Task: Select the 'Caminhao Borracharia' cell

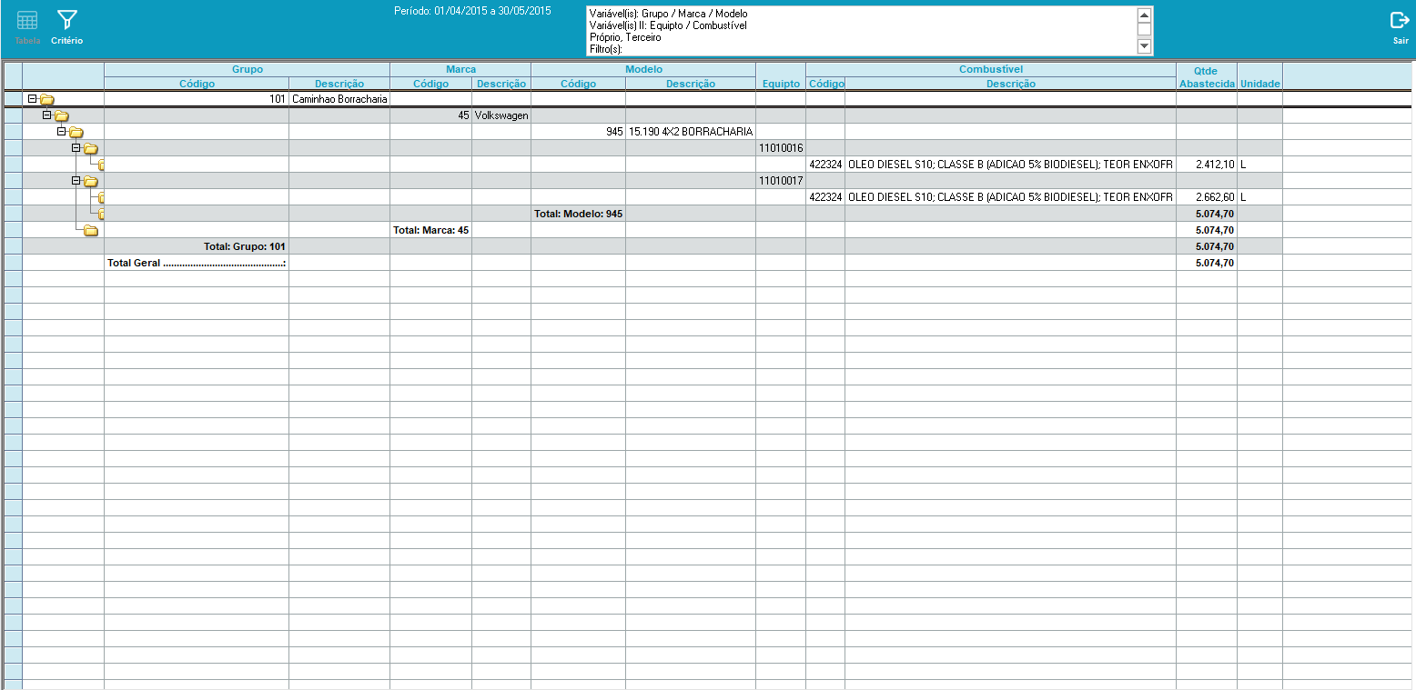Action: coord(339,100)
